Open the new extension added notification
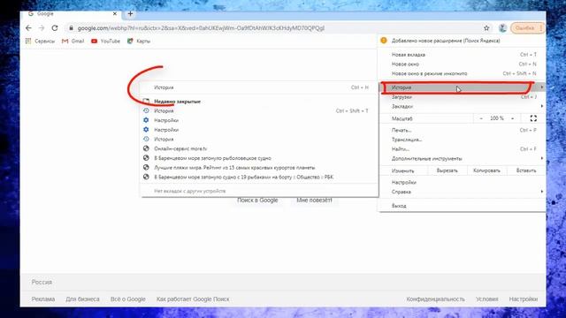Viewport: 566px width, 318px height. click(462, 41)
